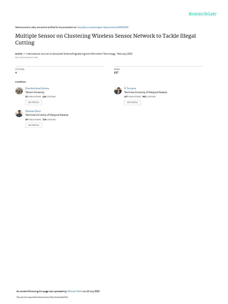This screenshot has height=304, width=228.
Task: Click the reads count of 637
Action: pos(116,73)
